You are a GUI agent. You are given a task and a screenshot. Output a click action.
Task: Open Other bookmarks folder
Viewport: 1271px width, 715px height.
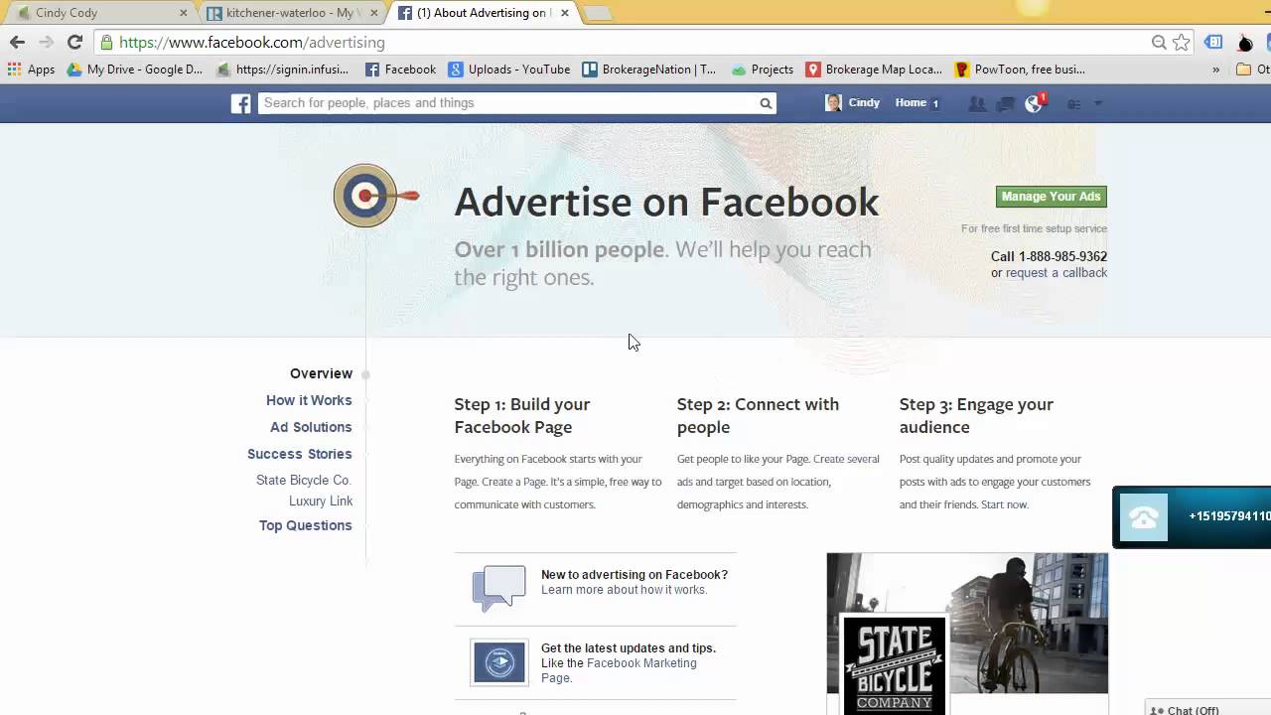(x=1253, y=70)
